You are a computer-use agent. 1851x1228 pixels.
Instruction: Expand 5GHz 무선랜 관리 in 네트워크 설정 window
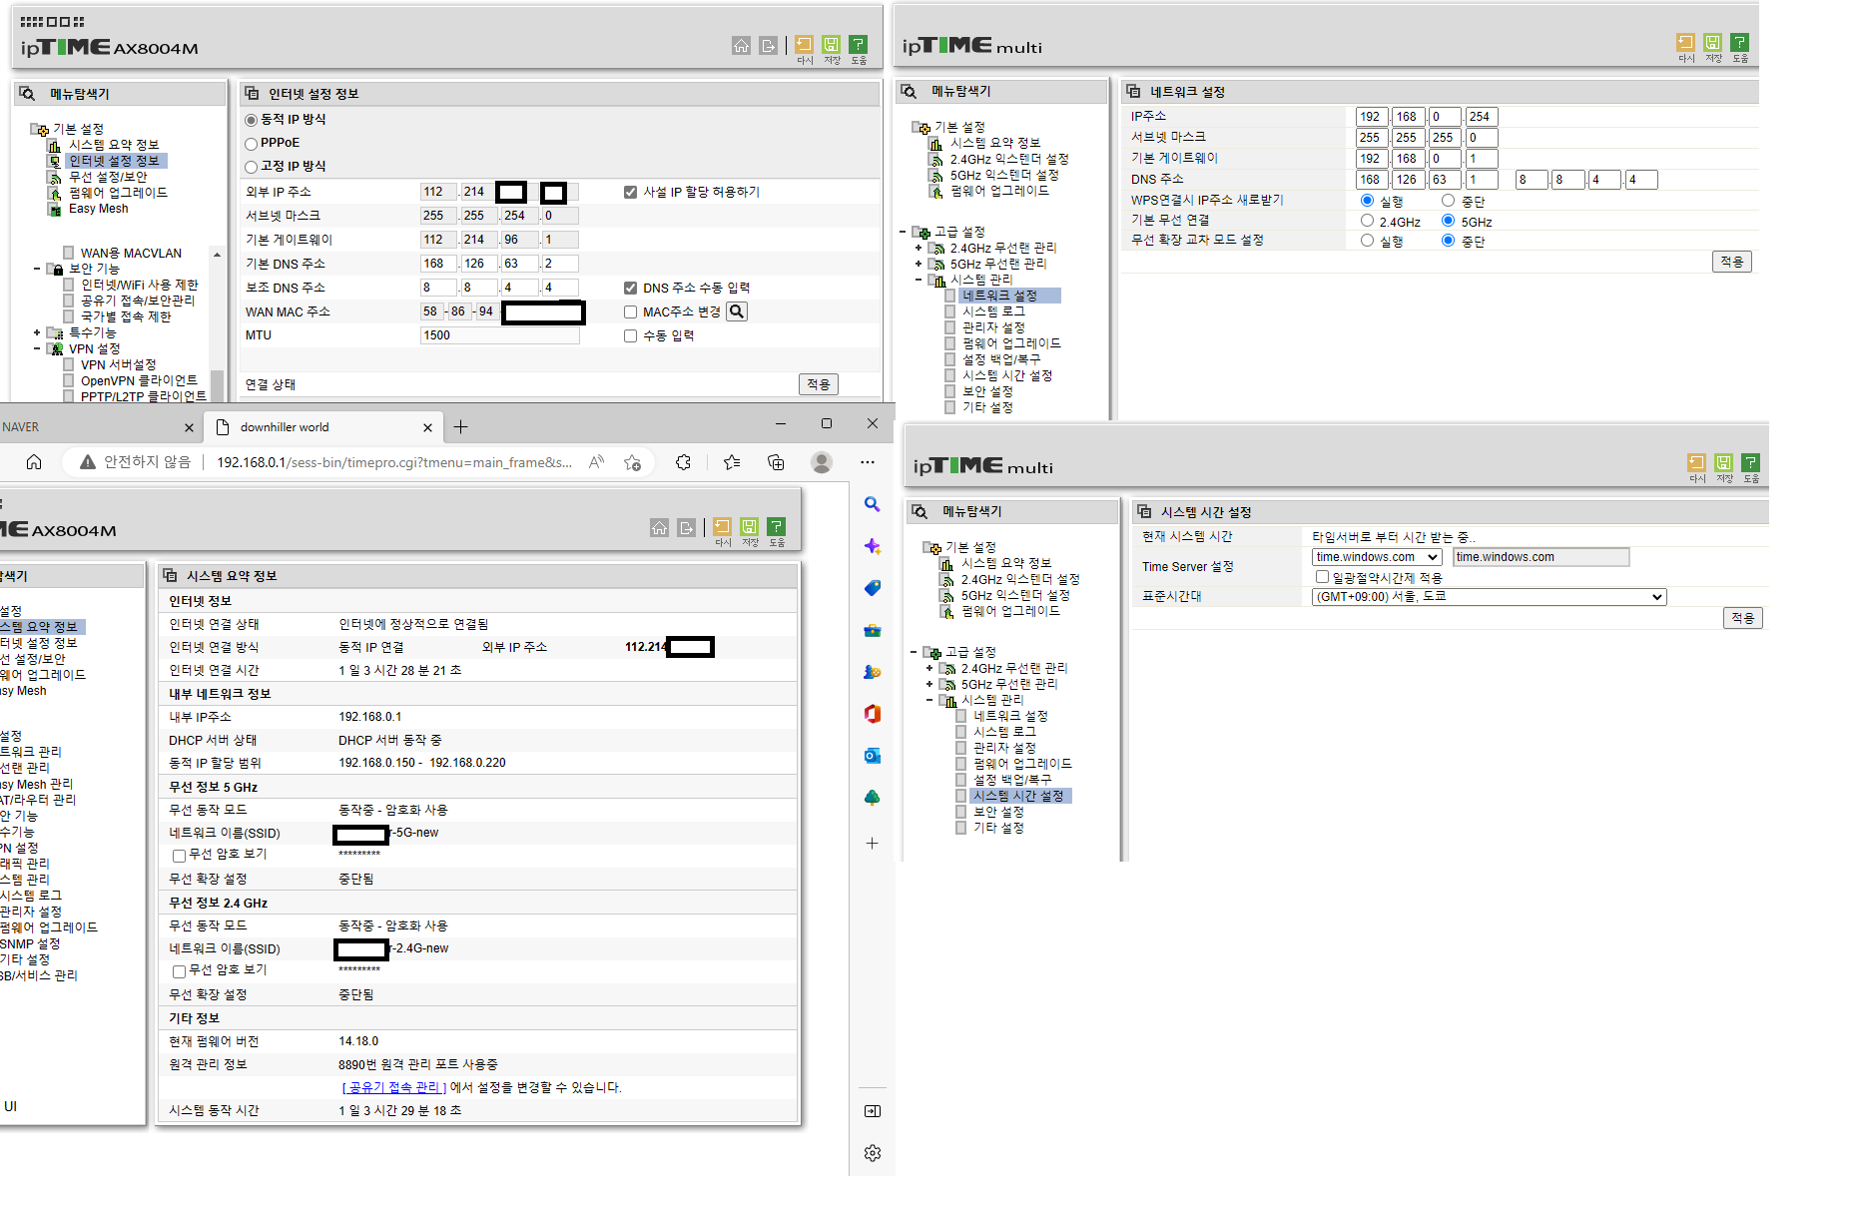click(x=919, y=264)
